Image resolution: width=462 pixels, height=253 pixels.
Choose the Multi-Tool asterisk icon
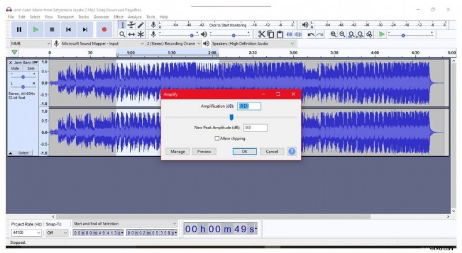coord(141,35)
